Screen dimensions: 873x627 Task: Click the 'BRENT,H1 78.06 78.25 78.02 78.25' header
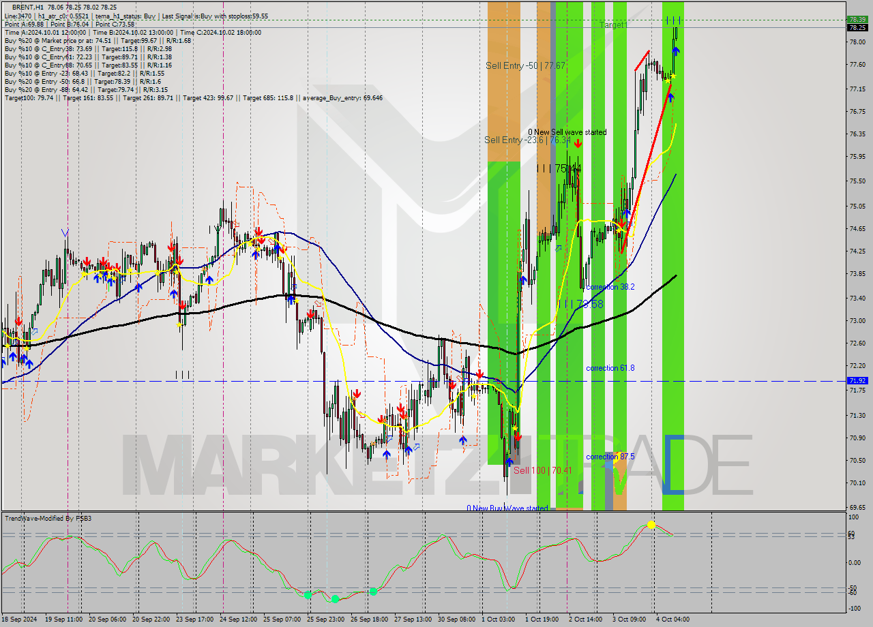pos(64,7)
